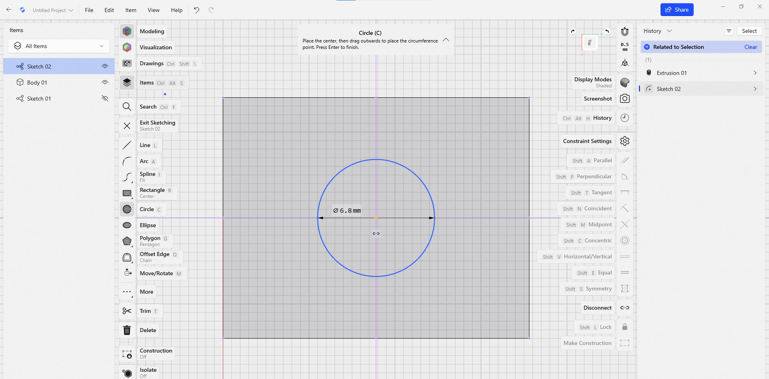Screen dimensions: 769x379
Task: Open the Untitled Project dropdown
Action: click(x=53, y=10)
